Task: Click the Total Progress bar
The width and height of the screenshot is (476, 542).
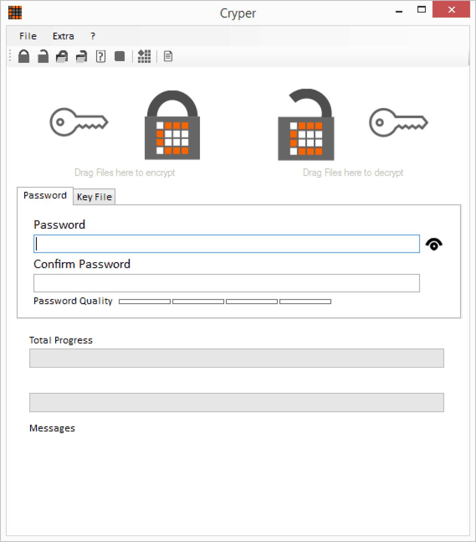Action: click(236, 358)
